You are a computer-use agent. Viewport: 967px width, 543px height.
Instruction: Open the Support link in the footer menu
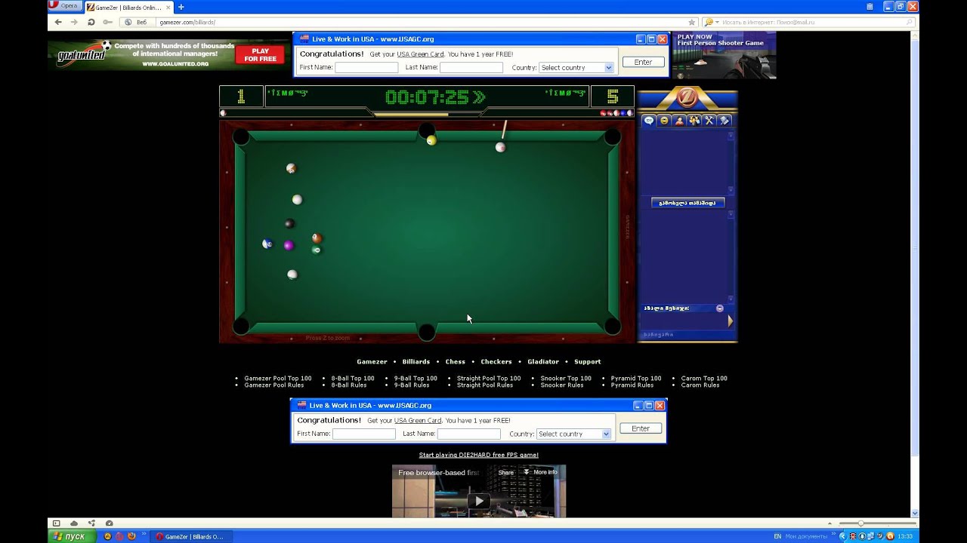pyautogui.click(x=587, y=361)
